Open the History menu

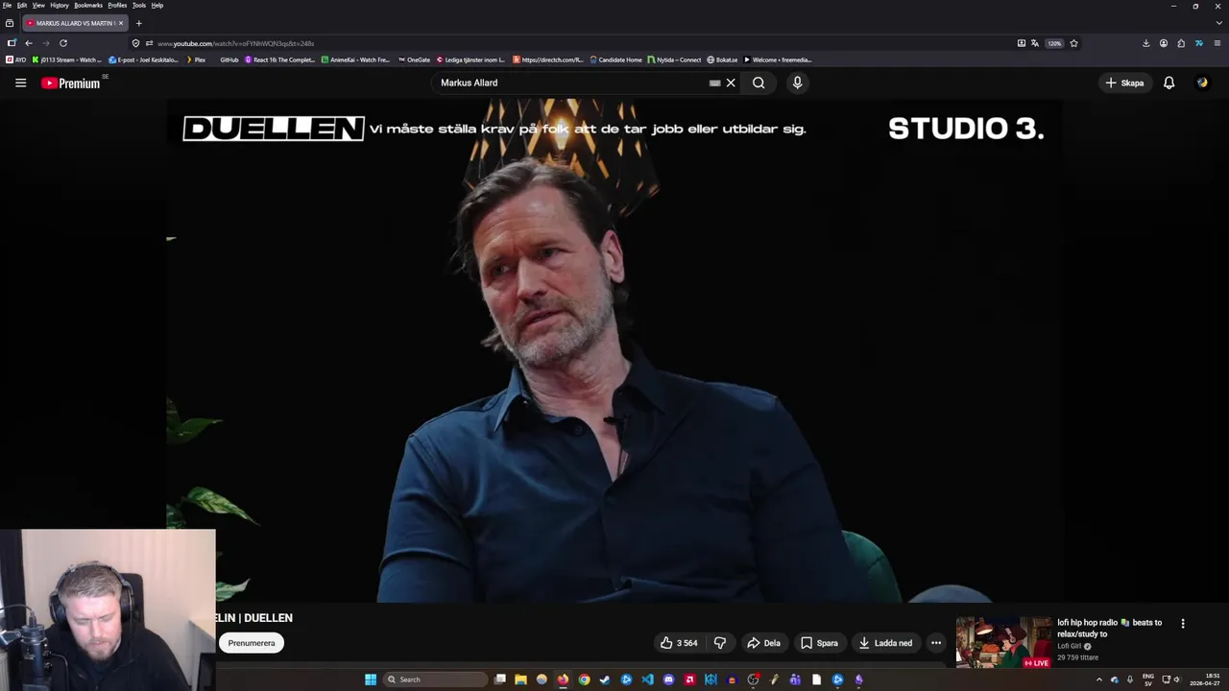(60, 5)
